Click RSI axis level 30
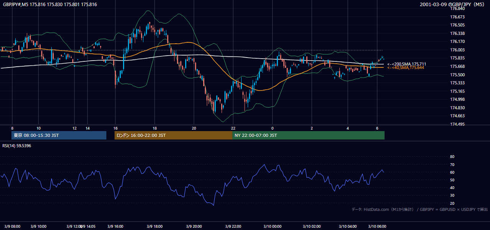This screenshot has height=230, width=490. (452, 195)
